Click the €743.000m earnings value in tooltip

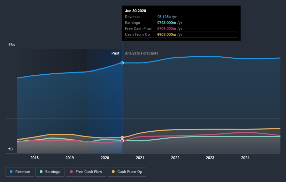[167, 23]
